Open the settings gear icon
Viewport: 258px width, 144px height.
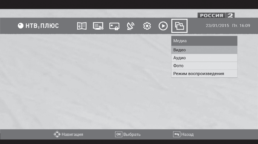[x=147, y=26]
